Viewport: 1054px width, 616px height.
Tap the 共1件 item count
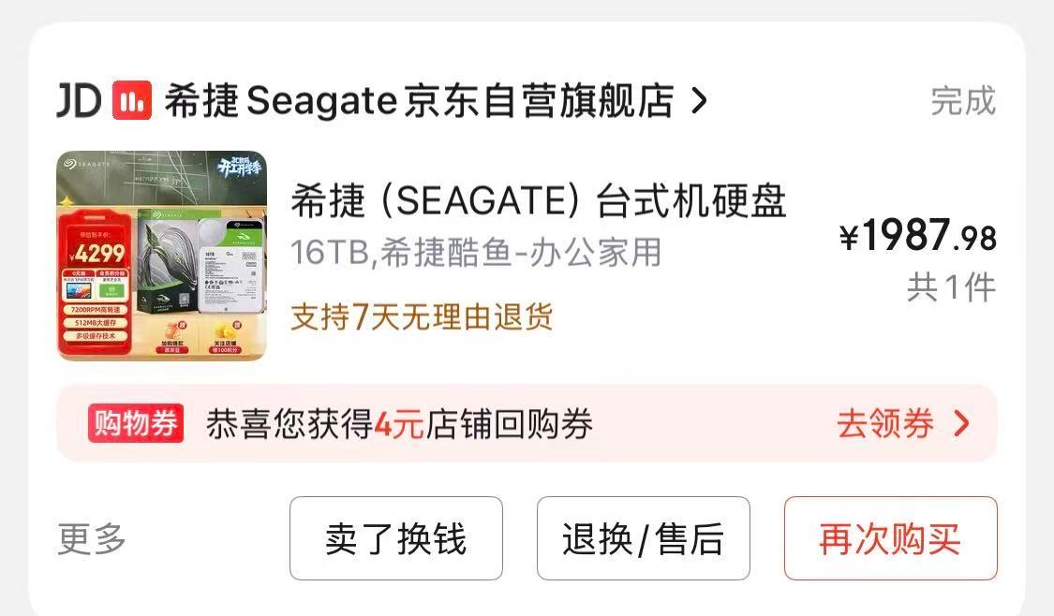point(951,287)
